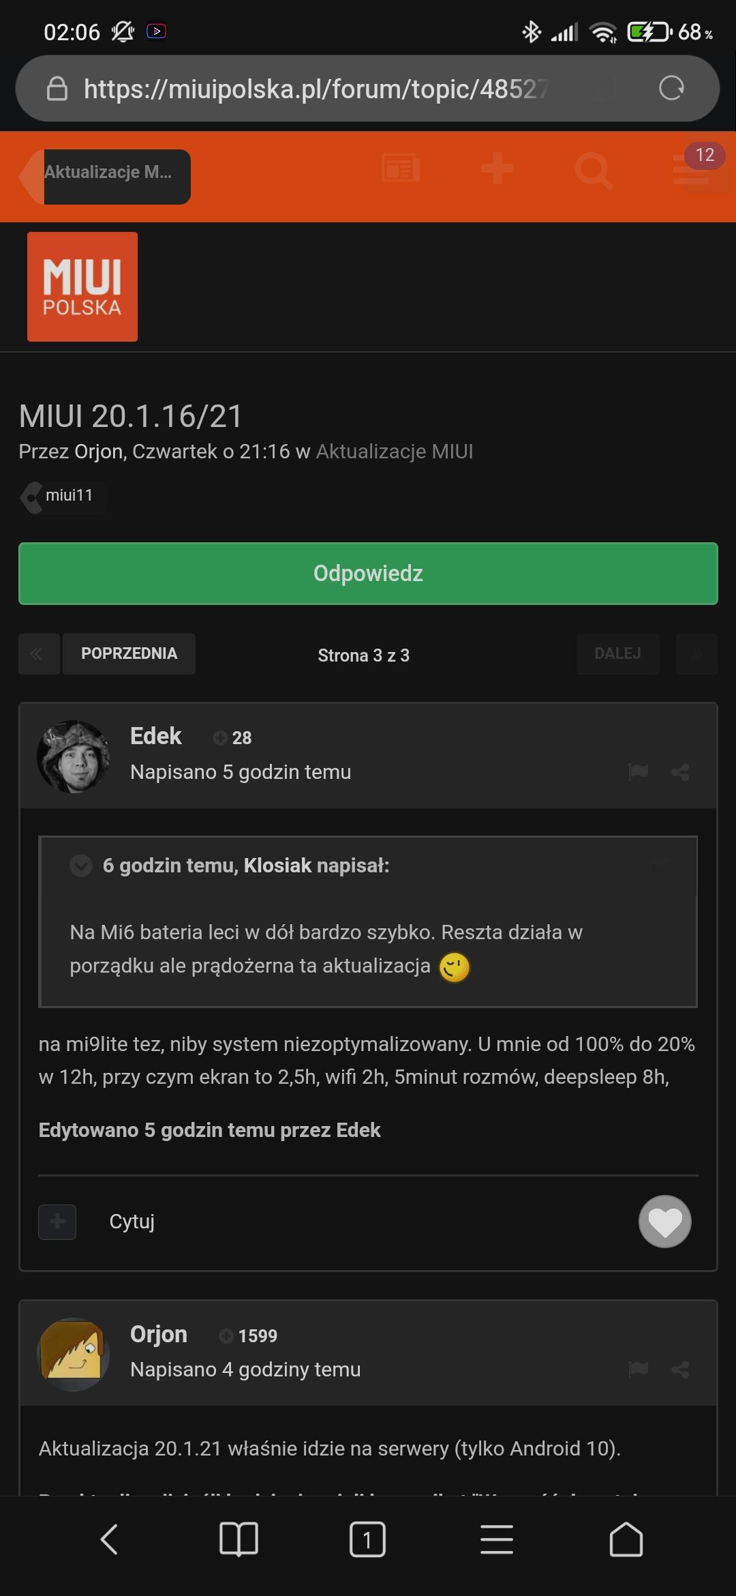Screen dimensions: 736x1596
Task: Share Edek's post via share icon
Action: [680, 772]
